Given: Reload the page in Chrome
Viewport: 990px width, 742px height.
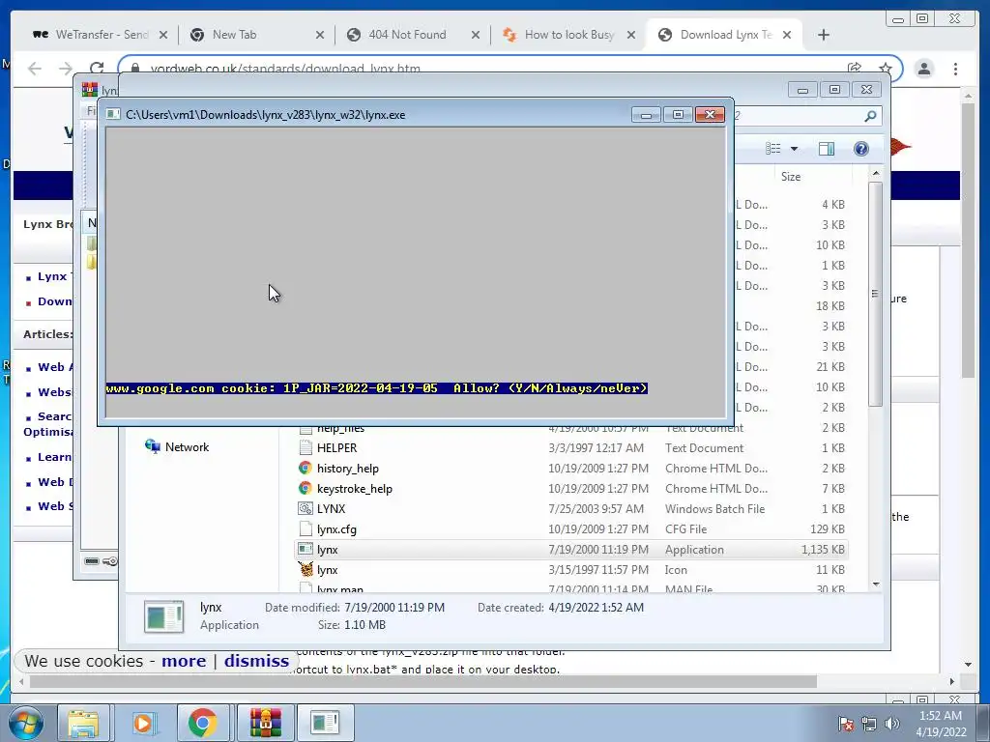Looking at the screenshot, I should 97,69.
